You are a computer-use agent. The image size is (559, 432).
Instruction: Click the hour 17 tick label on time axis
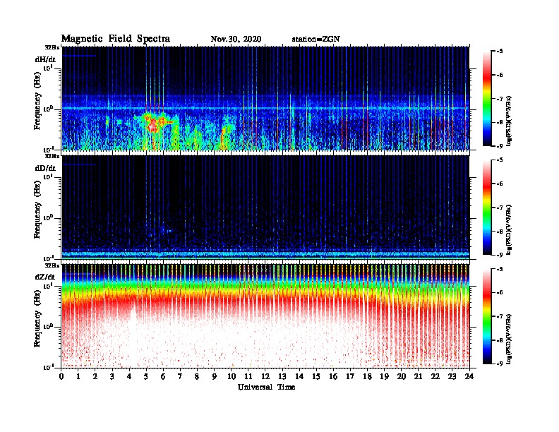350,376
